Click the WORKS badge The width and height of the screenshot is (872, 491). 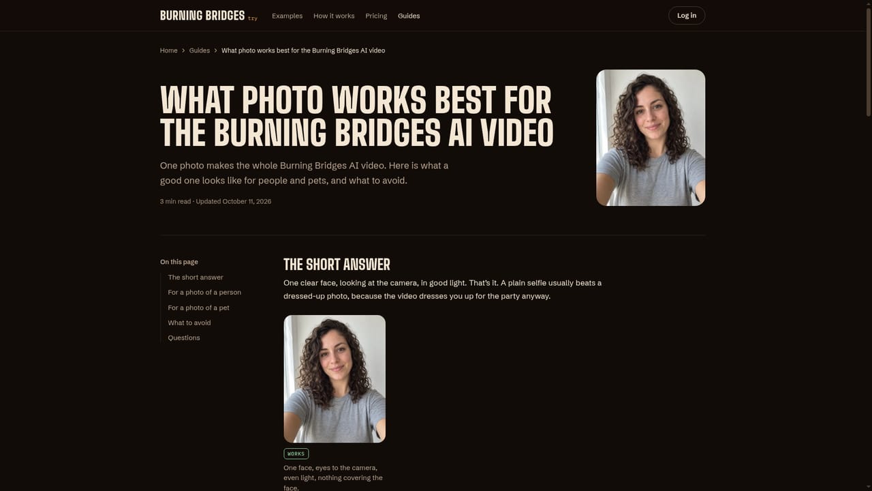click(x=296, y=453)
